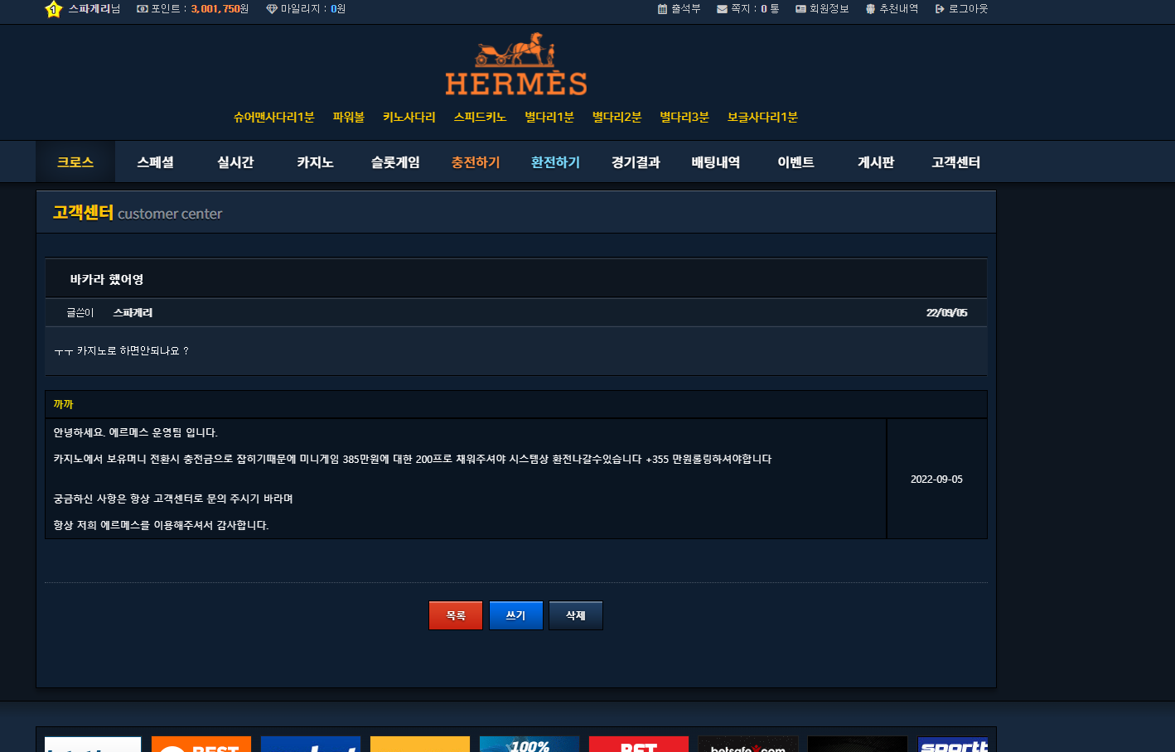Screen dimensions: 1175x752
Task: Open 슈어맨사다리1분 mini game
Action: click(274, 118)
